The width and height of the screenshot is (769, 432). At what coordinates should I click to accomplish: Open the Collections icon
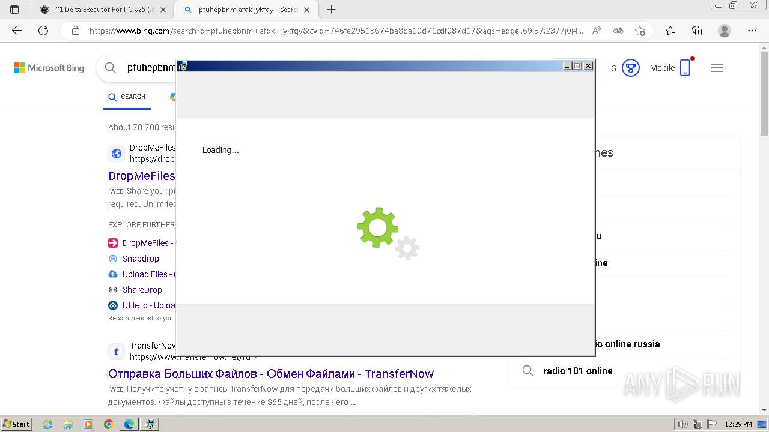pyautogui.click(x=697, y=31)
